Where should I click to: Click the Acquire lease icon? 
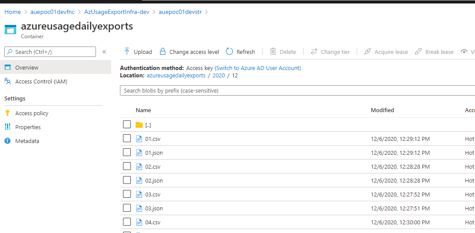click(x=367, y=52)
